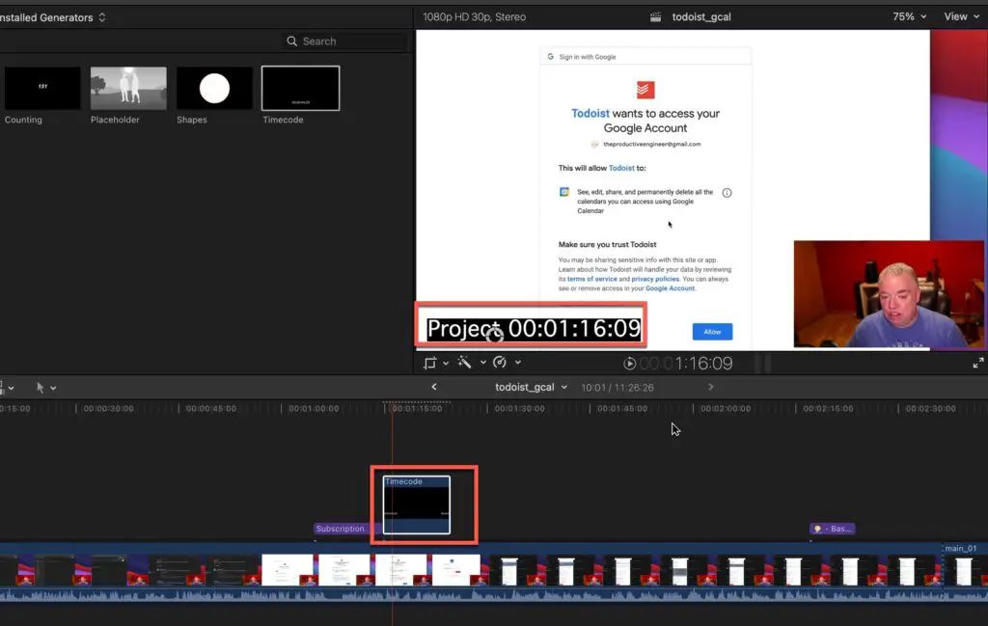Click the info icon in the Google dialog
Viewport: 988px width, 626px height.
[x=727, y=193]
